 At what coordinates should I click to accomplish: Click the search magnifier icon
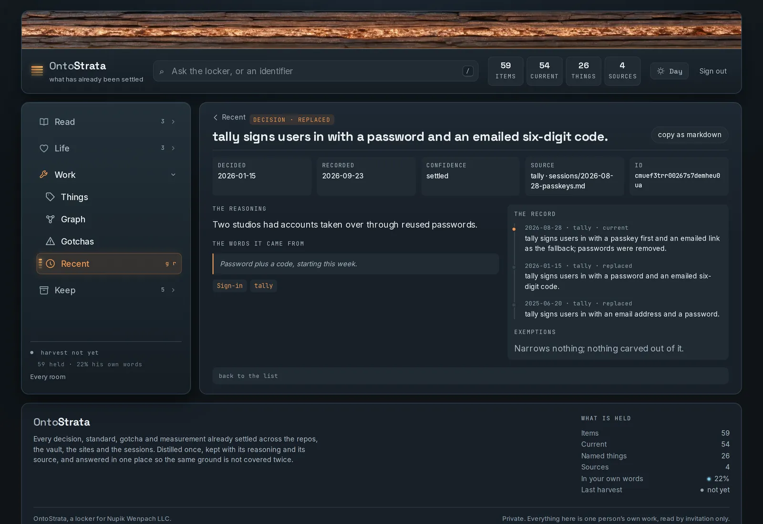pyautogui.click(x=162, y=71)
